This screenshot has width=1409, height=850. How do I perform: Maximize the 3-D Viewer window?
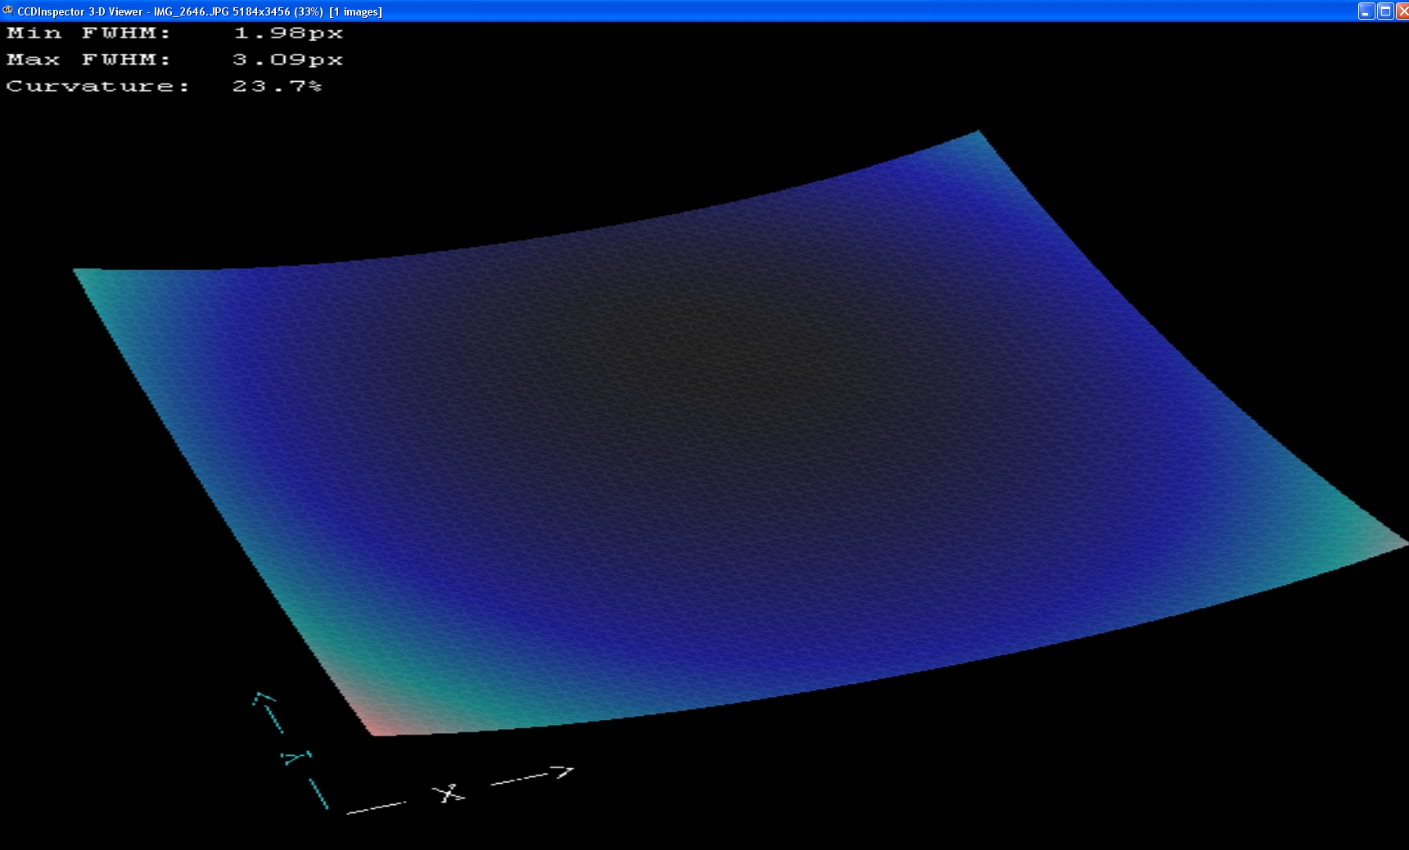[1385, 11]
